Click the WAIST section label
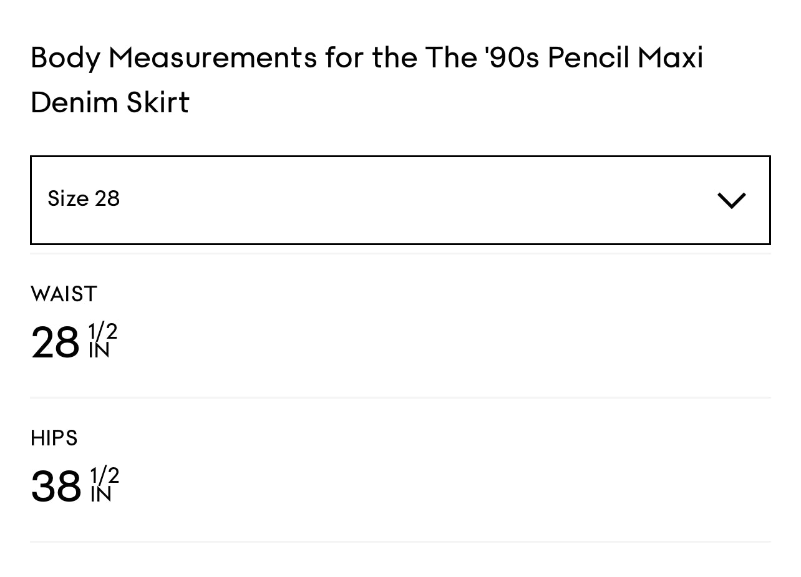 pyautogui.click(x=64, y=293)
